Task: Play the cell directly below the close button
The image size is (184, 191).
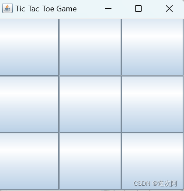Action: 153,47
